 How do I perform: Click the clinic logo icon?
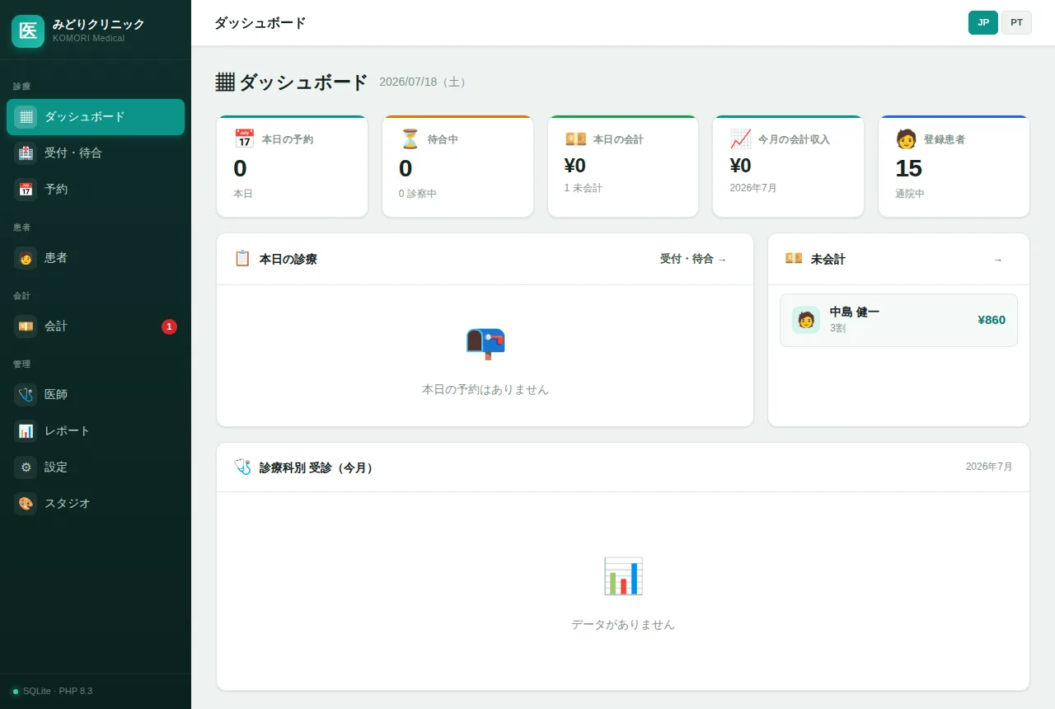point(28,31)
